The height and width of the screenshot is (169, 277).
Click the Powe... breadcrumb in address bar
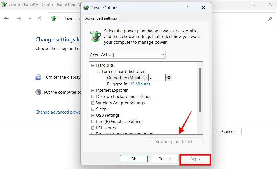(x=69, y=19)
